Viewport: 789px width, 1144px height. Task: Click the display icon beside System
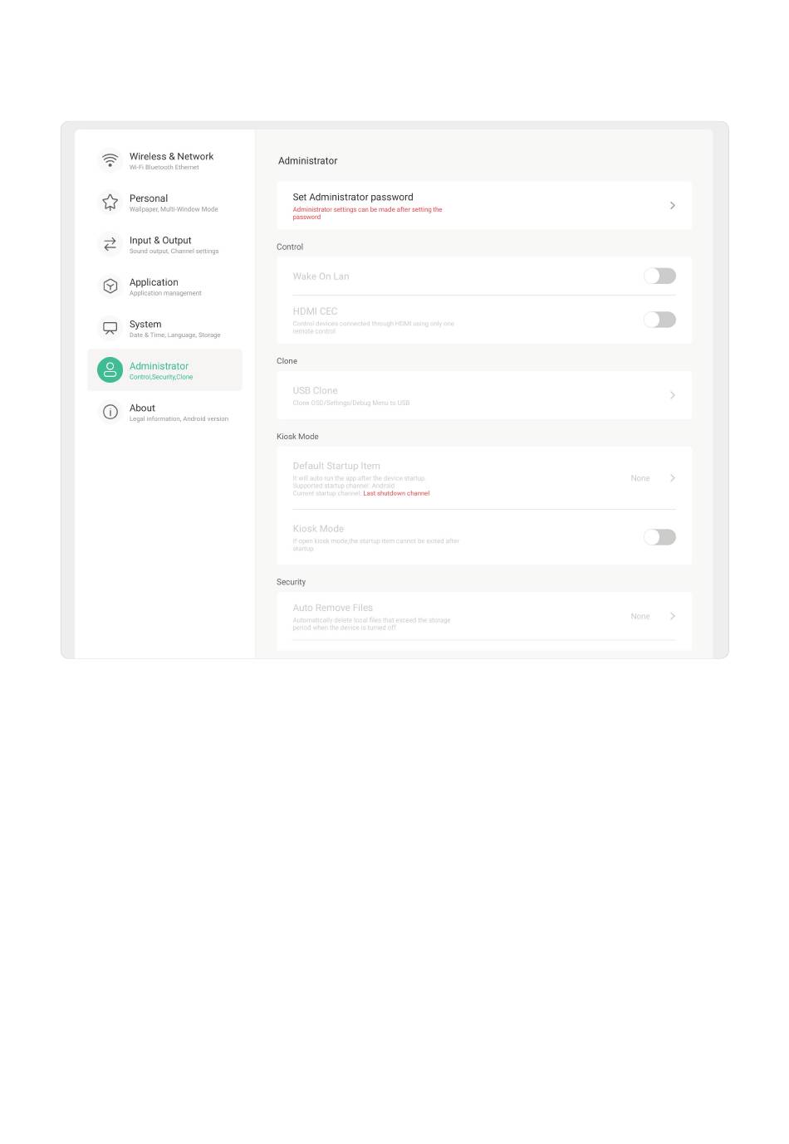click(110, 328)
